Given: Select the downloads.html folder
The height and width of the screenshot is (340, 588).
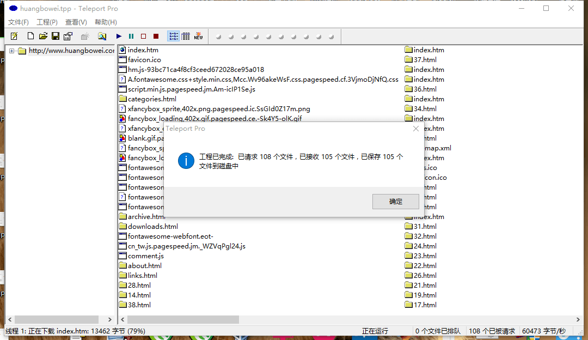Looking at the screenshot, I should (152, 226).
